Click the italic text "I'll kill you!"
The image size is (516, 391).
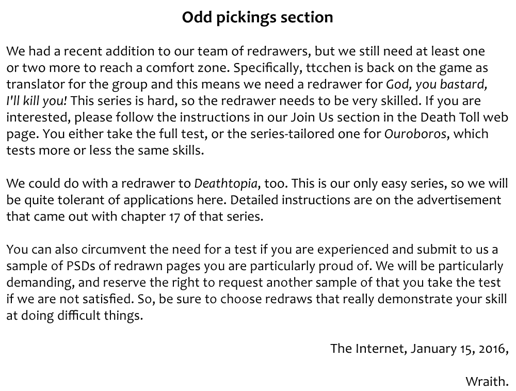point(37,101)
